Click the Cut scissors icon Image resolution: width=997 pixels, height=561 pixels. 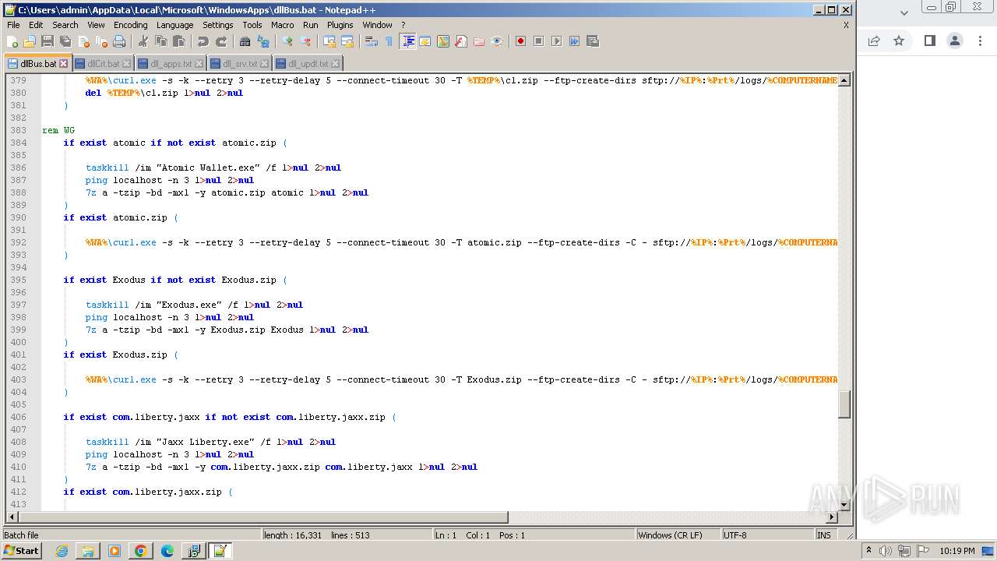coord(143,41)
